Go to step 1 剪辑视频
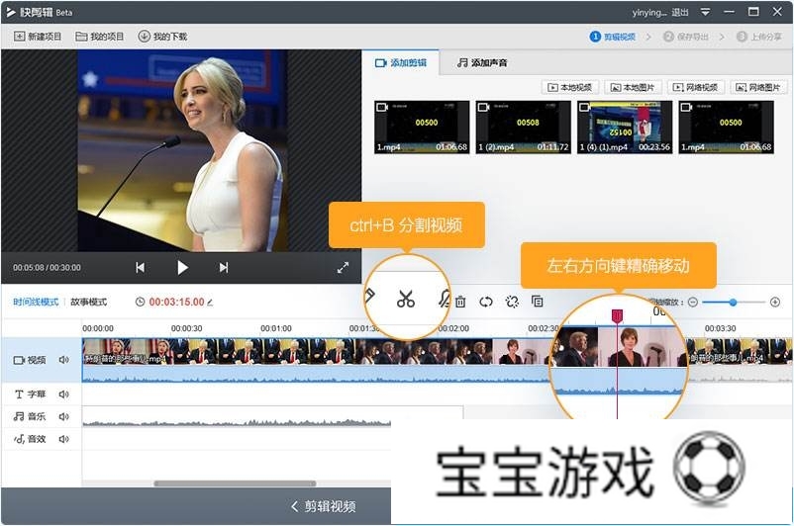The image size is (794, 526). (613, 37)
